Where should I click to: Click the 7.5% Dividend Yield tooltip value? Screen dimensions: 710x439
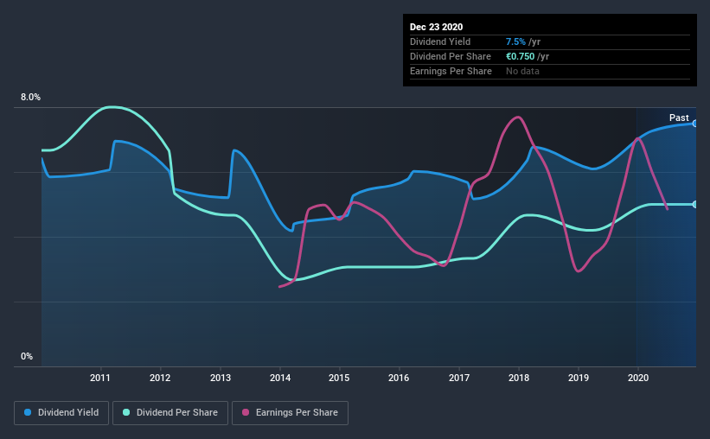coord(515,41)
